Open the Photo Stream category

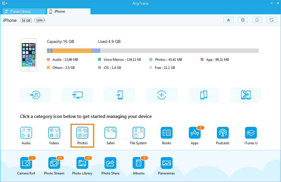point(54,163)
